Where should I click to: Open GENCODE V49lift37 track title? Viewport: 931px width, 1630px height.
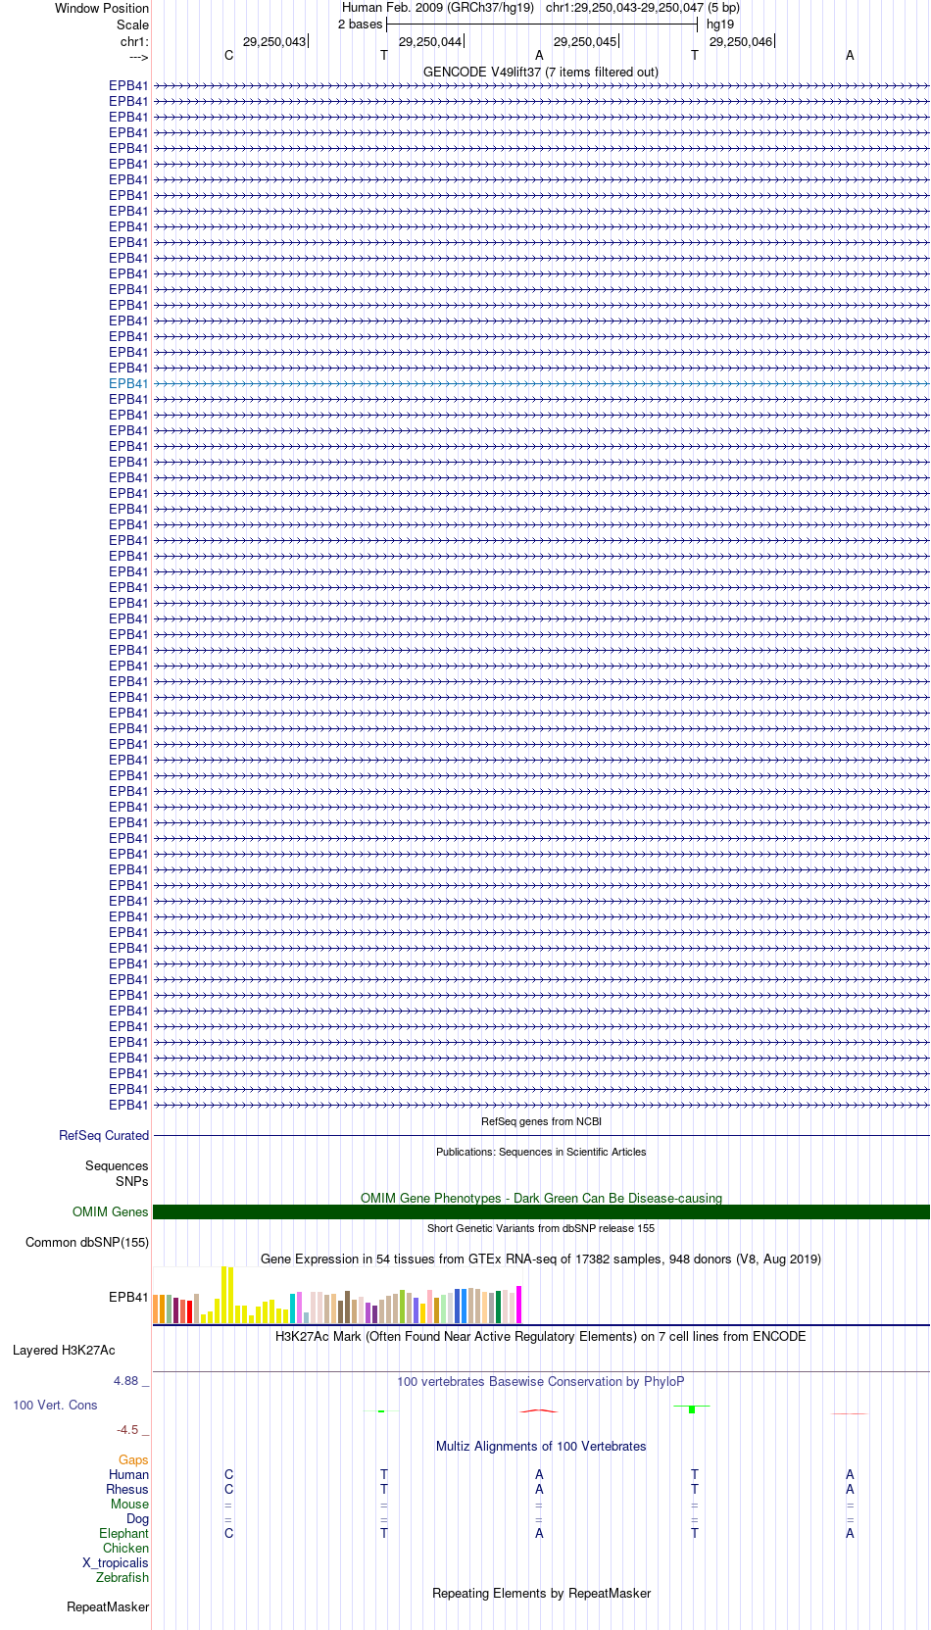tap(541, 72)
